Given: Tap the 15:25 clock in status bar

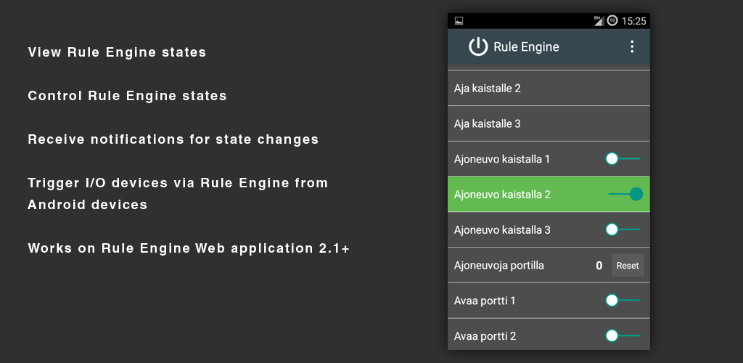Looking at the screenshot, I should (633, 21).
